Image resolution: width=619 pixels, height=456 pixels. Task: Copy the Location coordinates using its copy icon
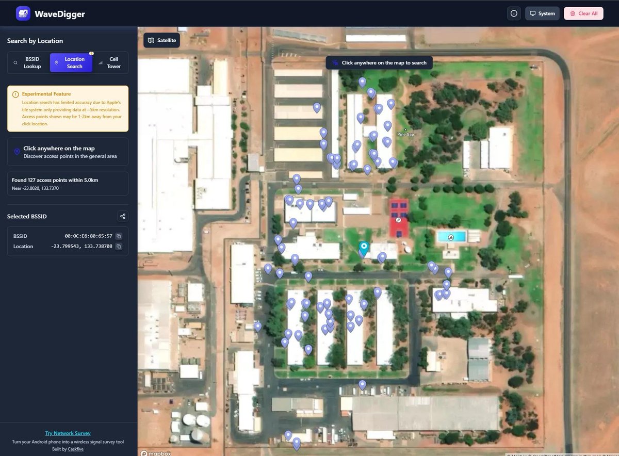click(x=119, y=247)
